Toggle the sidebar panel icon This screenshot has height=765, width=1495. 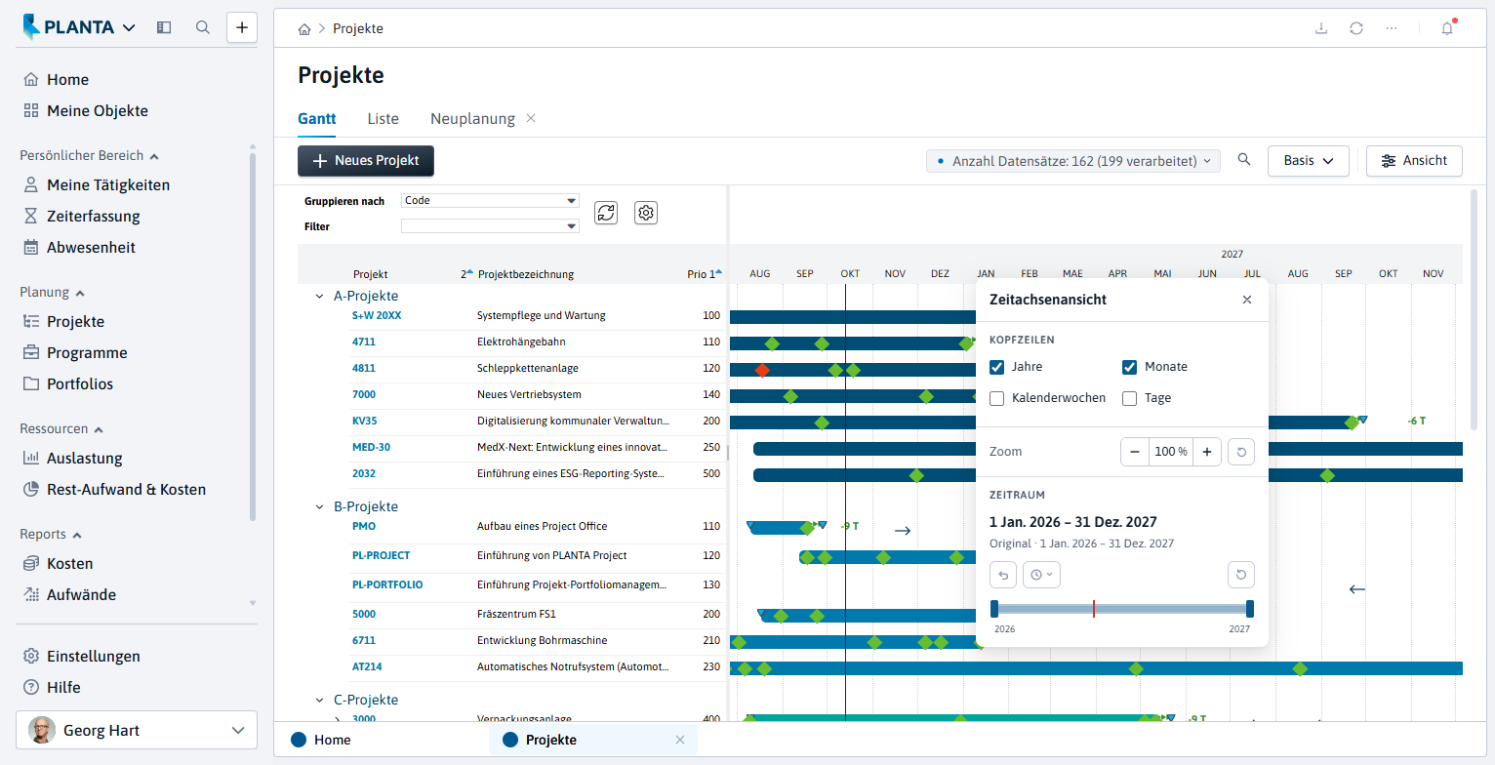(x=164, y=27)
